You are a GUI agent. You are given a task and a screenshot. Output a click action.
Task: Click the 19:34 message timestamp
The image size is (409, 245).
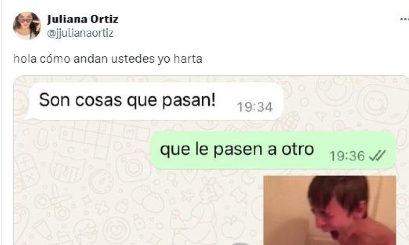coord(255,108)
